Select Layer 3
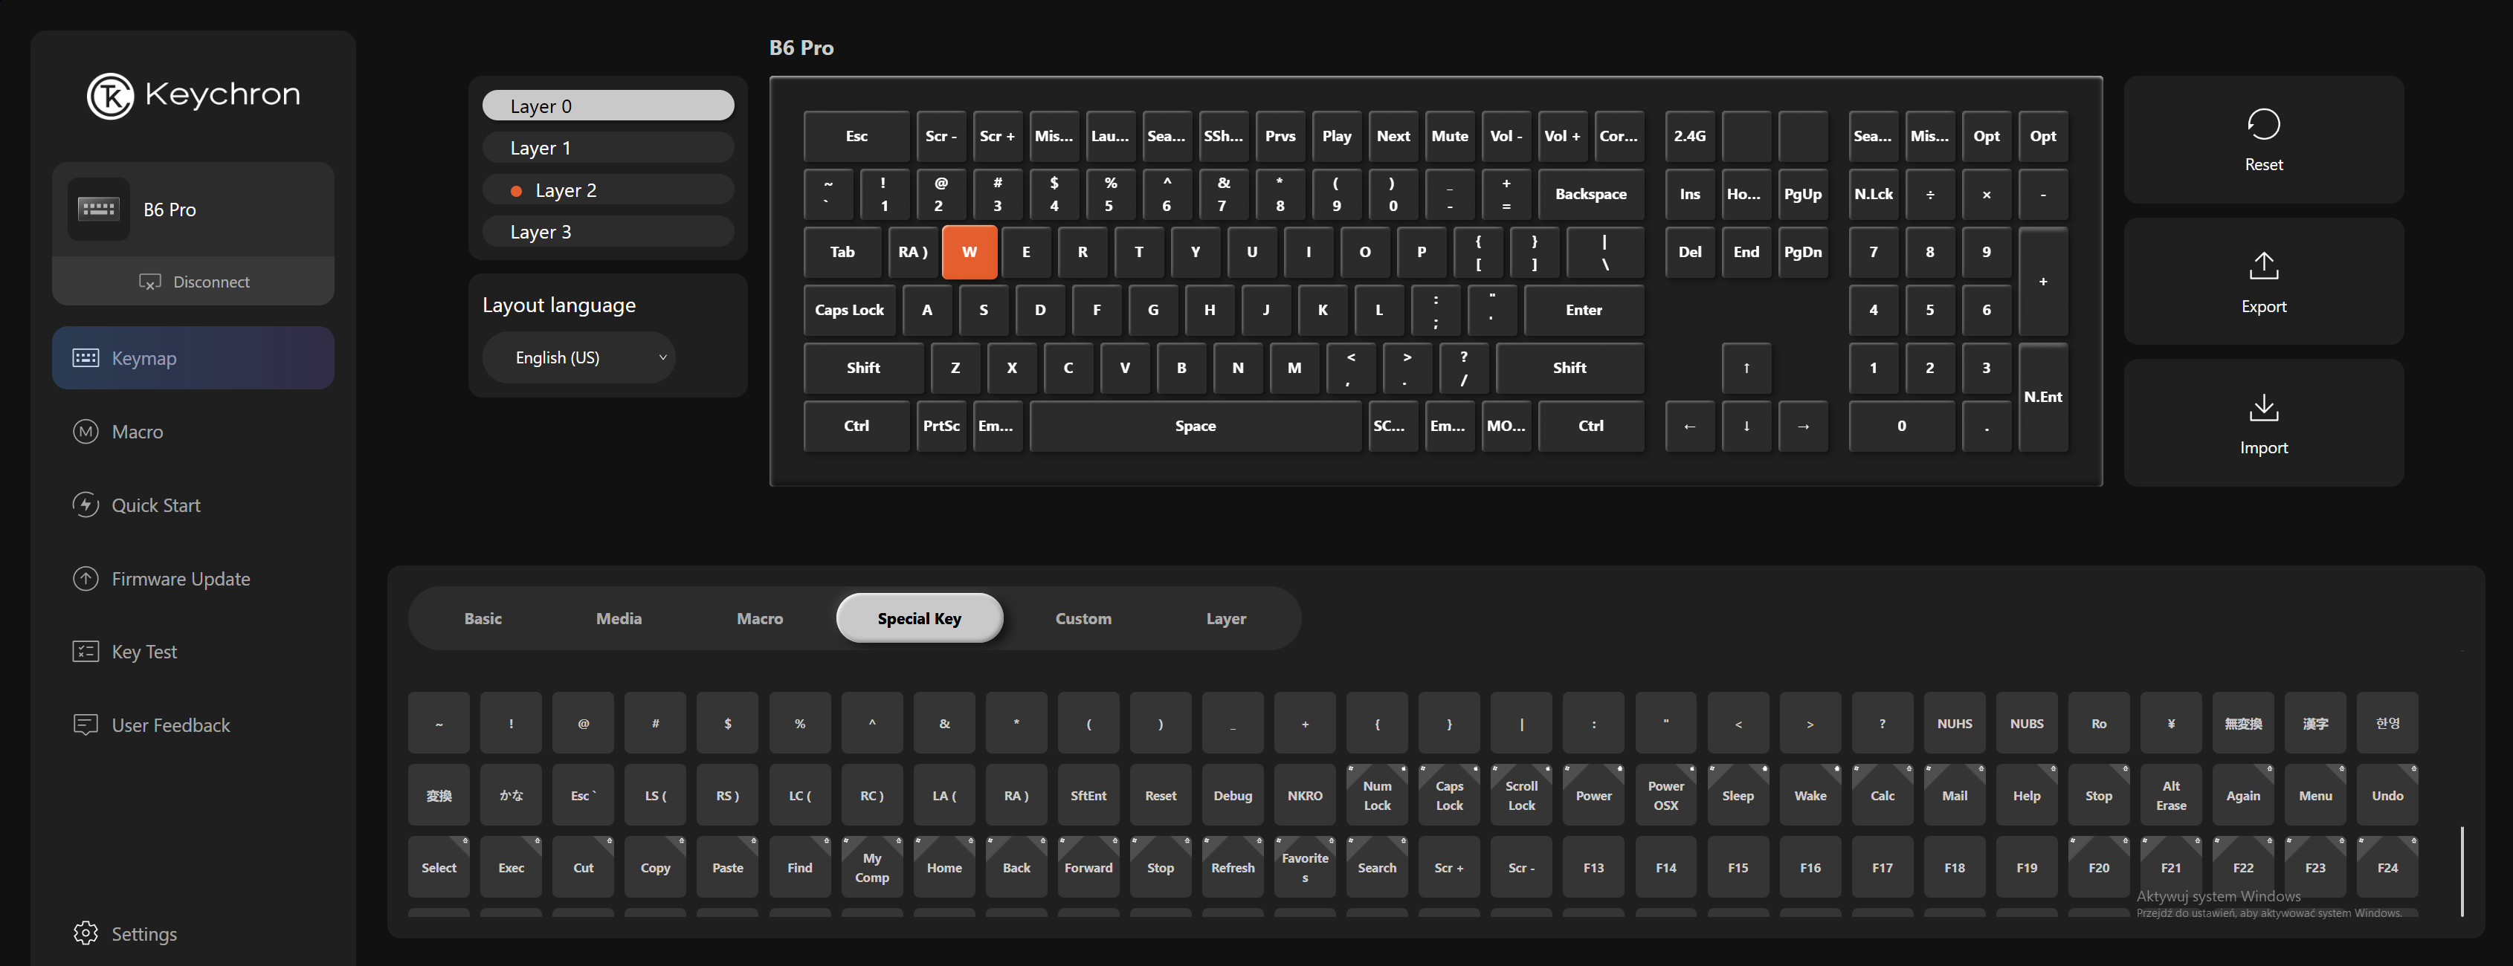The width and height of the screenshot is (2513, 966). [x=607, y=231]
